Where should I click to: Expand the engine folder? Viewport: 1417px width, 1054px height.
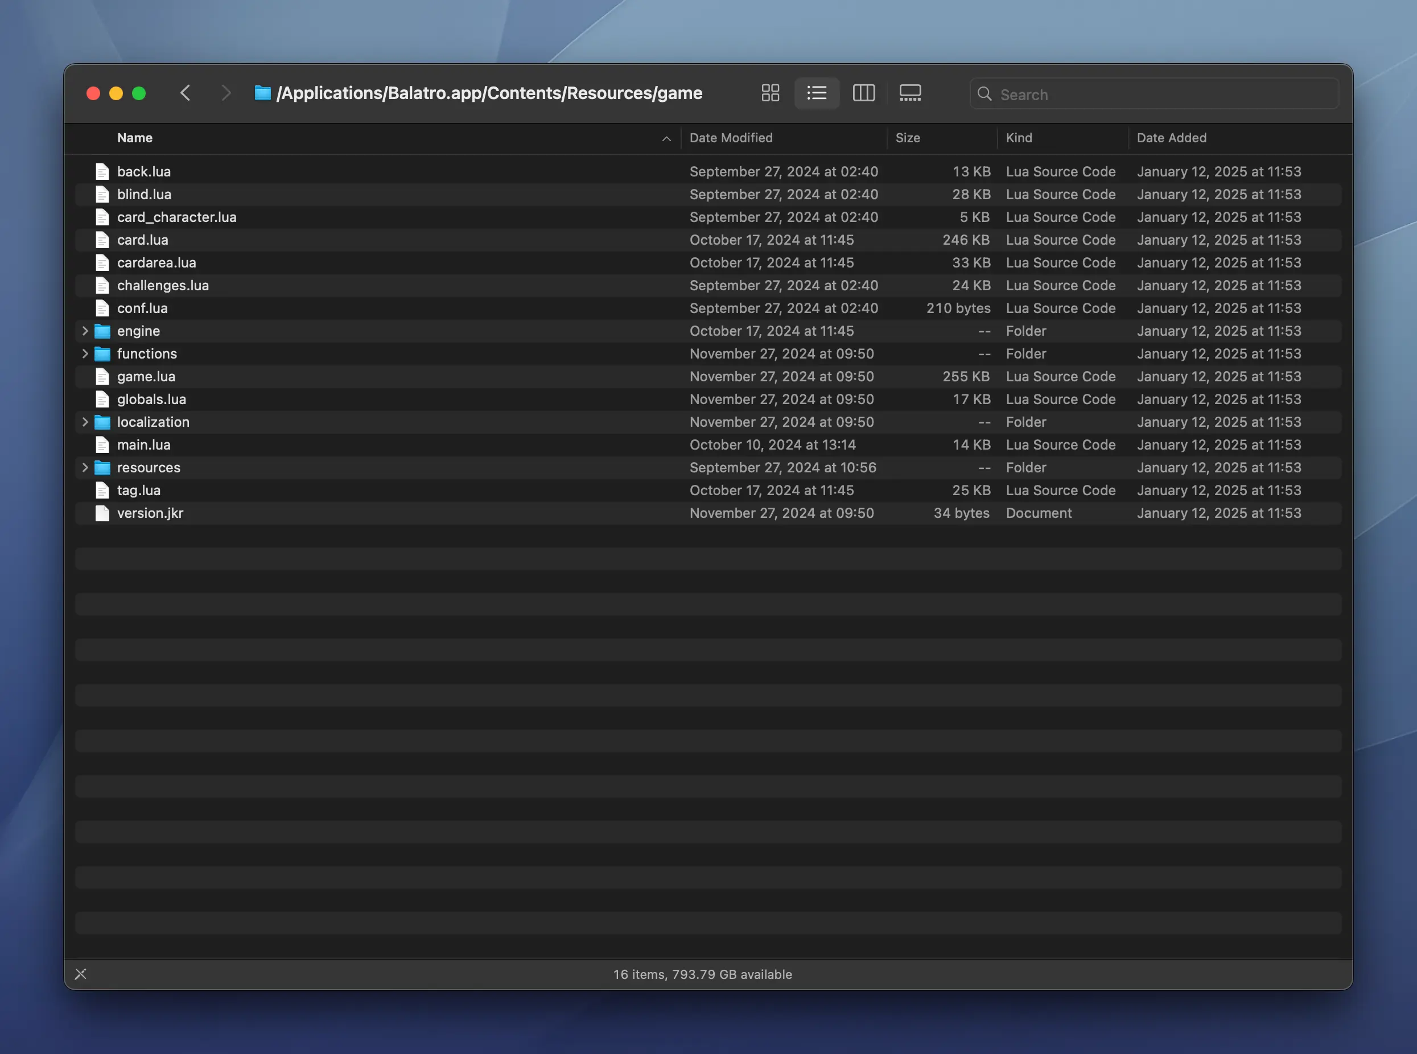pos(85,331)
